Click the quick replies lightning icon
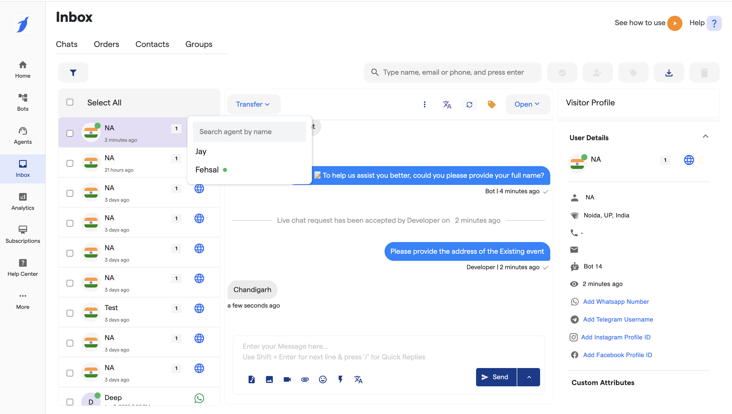 pyautogui.click(x=340, y=379)
